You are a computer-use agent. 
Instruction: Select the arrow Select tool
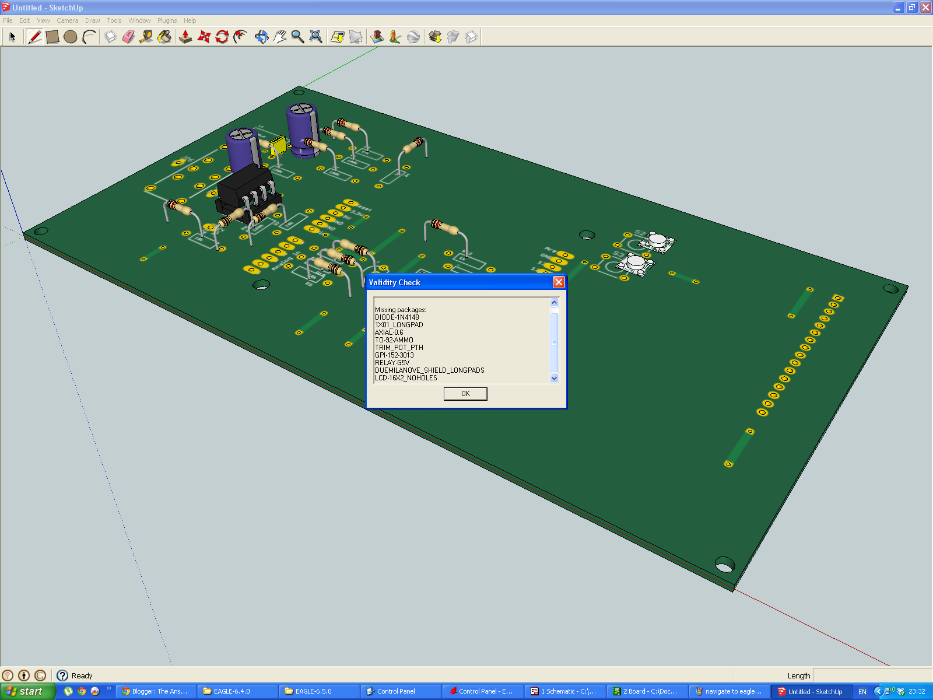coord(12,36)
